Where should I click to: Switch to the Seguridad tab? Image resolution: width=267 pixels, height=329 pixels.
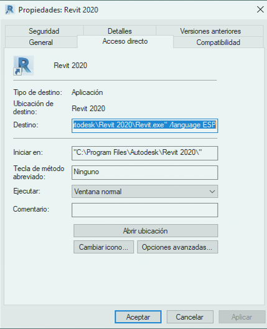tap(44, 31)
